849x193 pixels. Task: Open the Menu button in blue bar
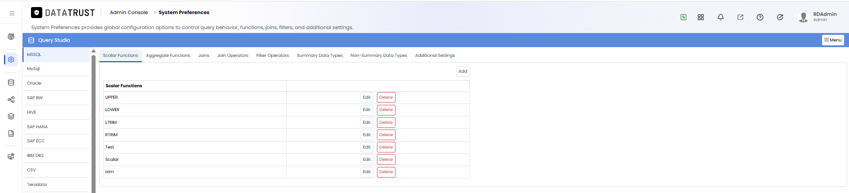coord(833,40)
